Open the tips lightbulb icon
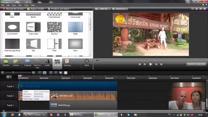Screen dimensions: 208x117 (x=203, y=5)
